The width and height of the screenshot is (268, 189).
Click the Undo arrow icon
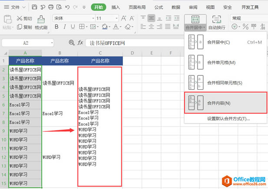pos(67,7)
